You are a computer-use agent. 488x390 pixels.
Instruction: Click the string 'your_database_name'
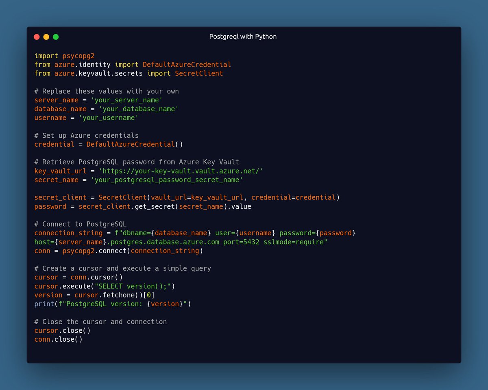pyautogui.click(x=139, y=109)
